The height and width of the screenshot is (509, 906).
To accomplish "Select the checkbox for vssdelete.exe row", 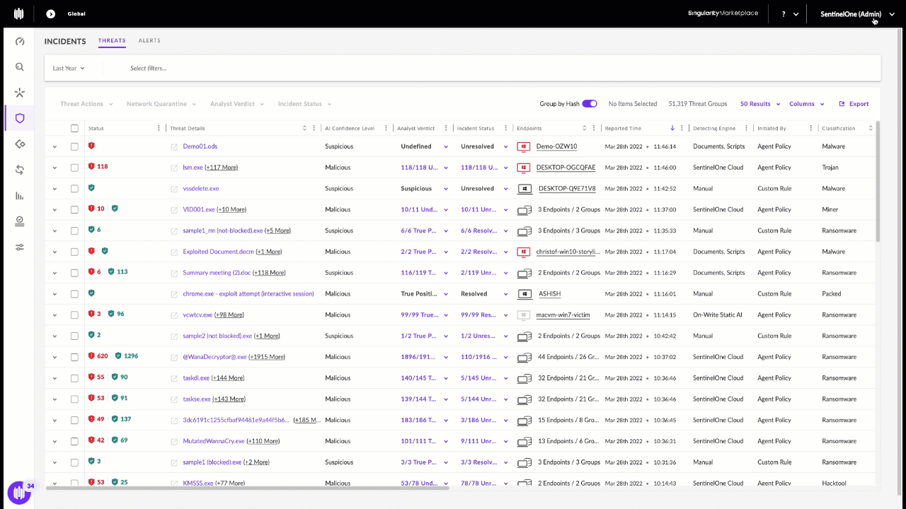I will [x=74, y=189].
